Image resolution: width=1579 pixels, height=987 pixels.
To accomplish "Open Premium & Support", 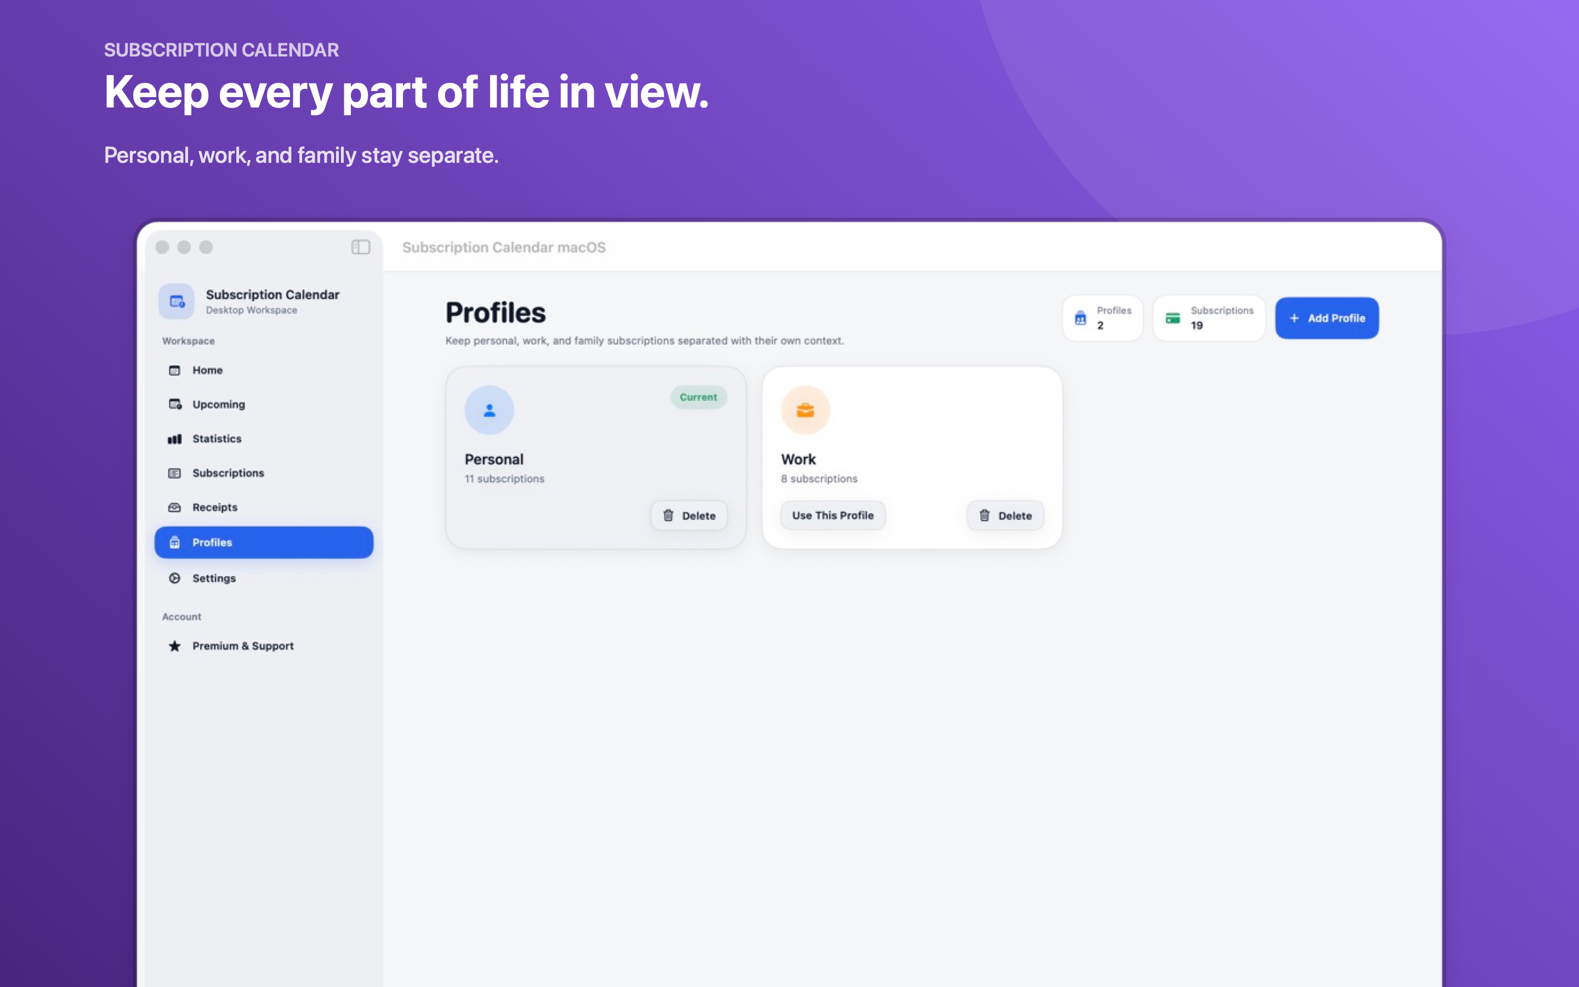I will click(x=264, y=646).
